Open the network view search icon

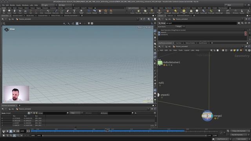click(246, 51)
